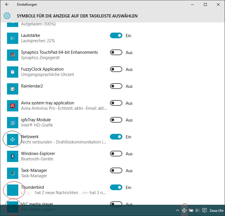This screenshot has width=225, height=216.
Task: Turn on Avira system tray toggle
Action: point(116,103)
